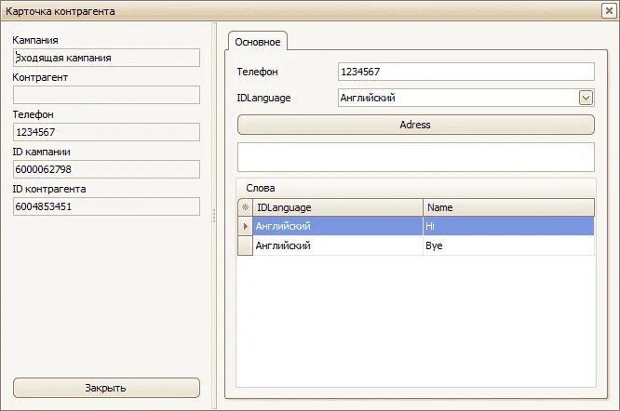Click the IDLanguage label in the Основное tab
The width and height of the screenshot is (620, 411).
263,98
